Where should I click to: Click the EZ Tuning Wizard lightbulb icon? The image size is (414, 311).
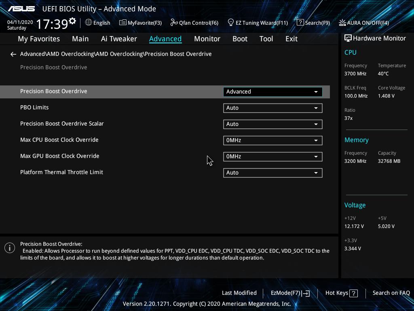click(230, 23)
